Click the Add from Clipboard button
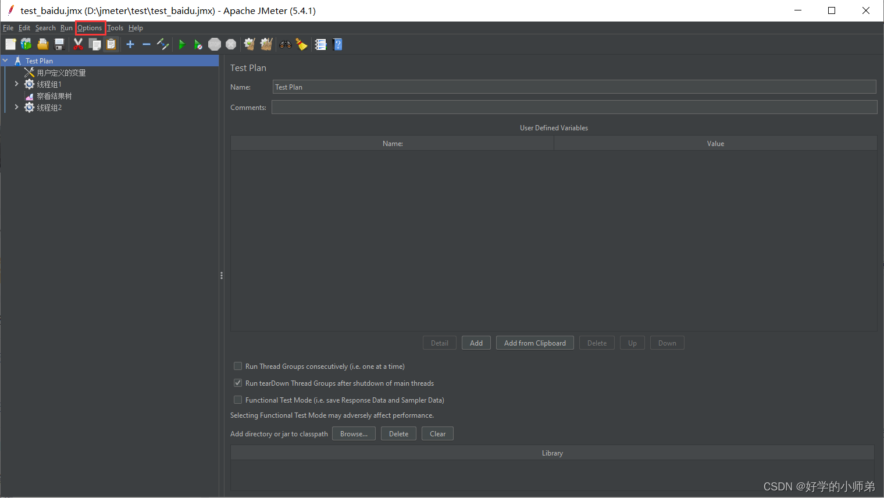 535,343
